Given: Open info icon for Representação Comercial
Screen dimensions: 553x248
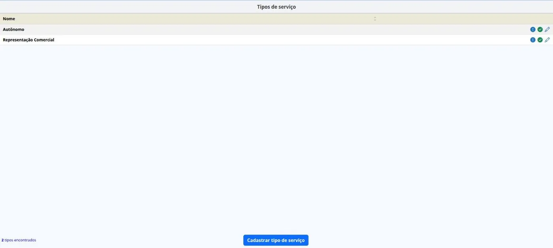Looking at the screenshot, I should tap(533, 40).
